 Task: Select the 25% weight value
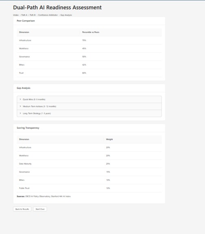pos(108,164)
